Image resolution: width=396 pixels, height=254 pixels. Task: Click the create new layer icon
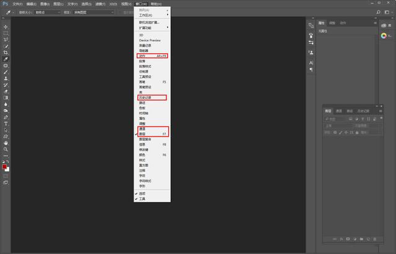pos(368,239)
